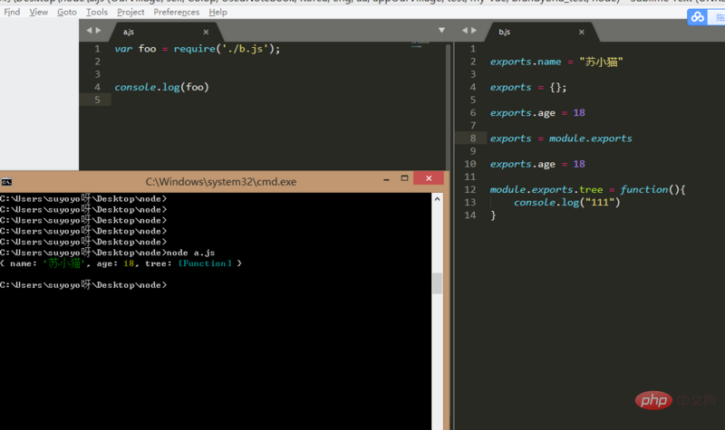Click the blue cloud icon at top right
Screen dimensions: 725x430
point(698,17)
